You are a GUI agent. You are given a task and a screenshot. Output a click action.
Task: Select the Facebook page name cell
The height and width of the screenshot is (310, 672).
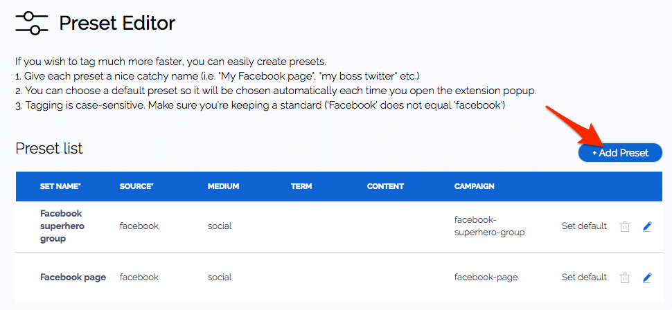pyautogui.click(x=73, y=277)
